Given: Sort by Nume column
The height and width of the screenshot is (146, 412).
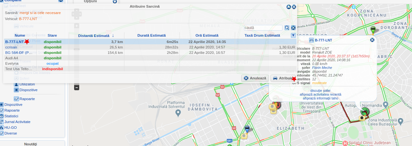Looking at the screenshot, I should (x=20, y=35).
